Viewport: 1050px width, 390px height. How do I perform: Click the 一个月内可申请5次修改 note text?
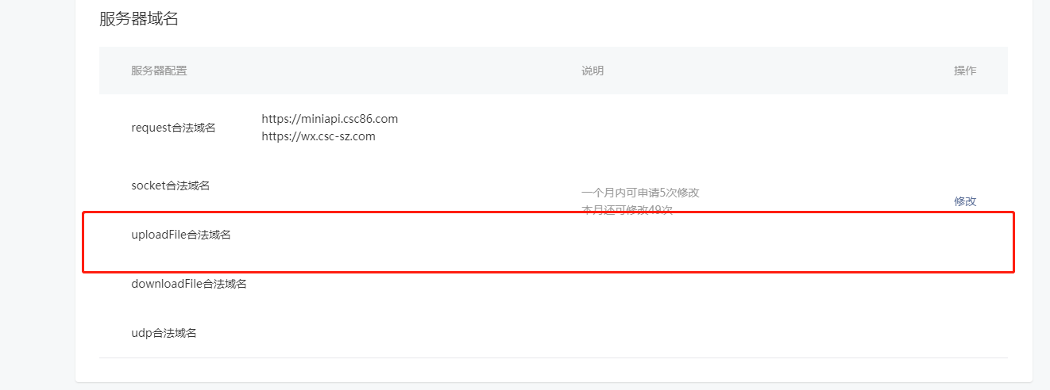(640, 193)
